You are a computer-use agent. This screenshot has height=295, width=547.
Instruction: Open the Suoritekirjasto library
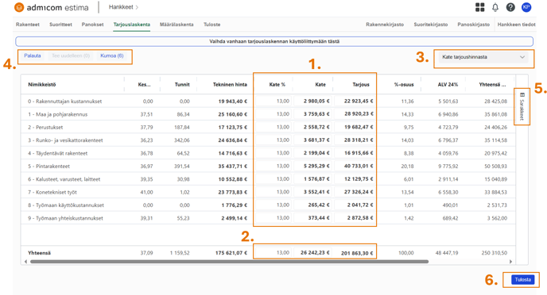(x=430, y=25)
